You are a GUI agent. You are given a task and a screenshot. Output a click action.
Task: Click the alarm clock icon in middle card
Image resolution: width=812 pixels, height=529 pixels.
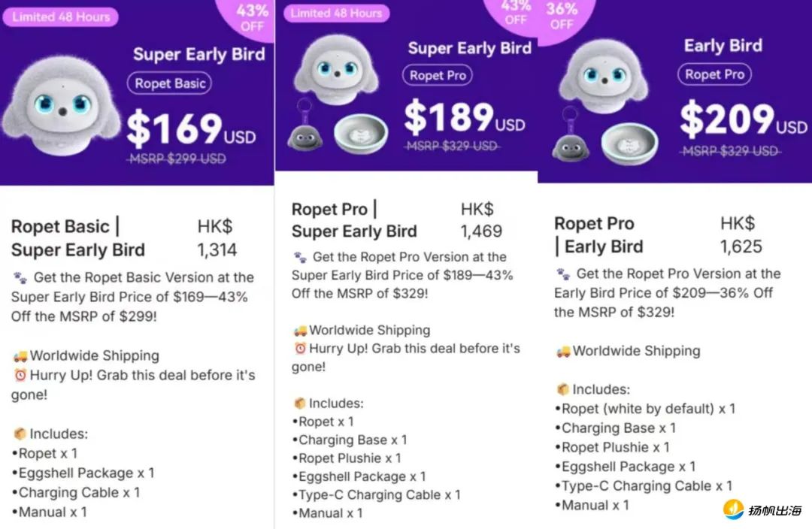click(x=300, y=349)
